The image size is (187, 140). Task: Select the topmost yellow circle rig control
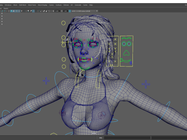64,23
